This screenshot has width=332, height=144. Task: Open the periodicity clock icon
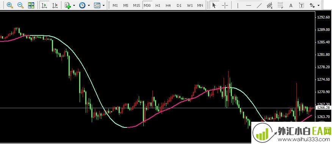tap(82, 5)
